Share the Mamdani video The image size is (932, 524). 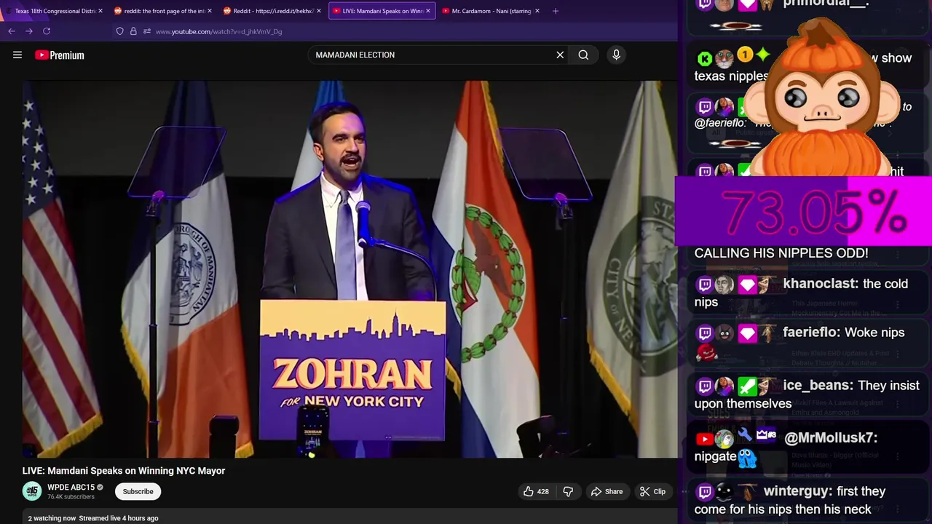[607, 491]
